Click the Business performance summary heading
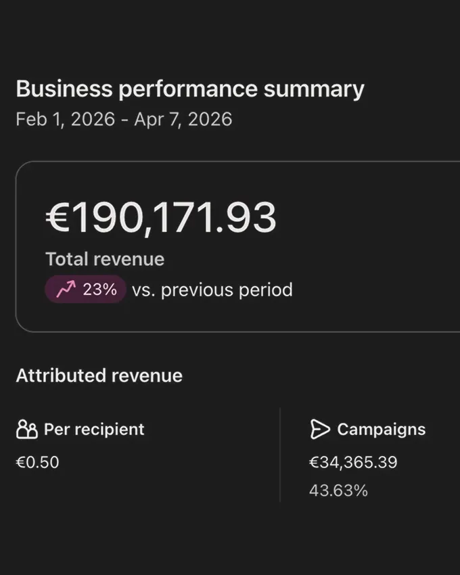The height and width of the screenshot is (575, 460). pyautogui.click(x=190, y=88)
